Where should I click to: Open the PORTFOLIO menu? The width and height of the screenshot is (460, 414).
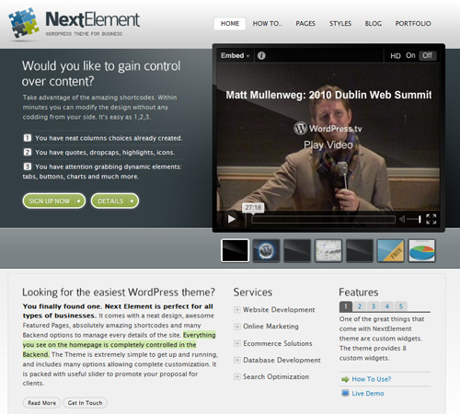coord(413,24)
